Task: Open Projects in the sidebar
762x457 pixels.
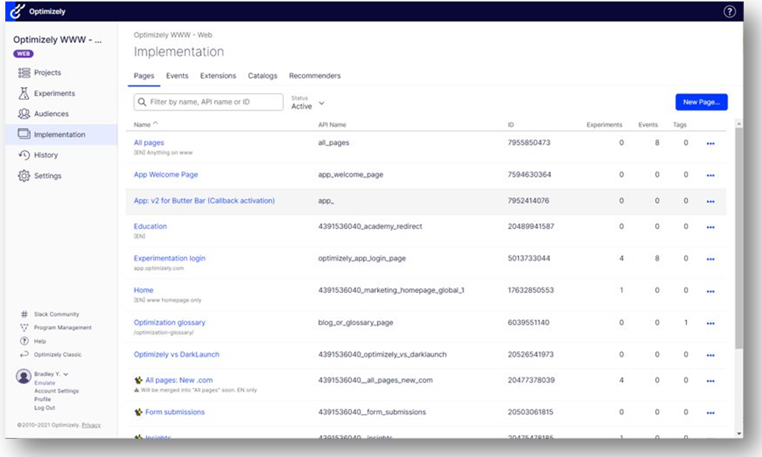Action: coord(48,73)
